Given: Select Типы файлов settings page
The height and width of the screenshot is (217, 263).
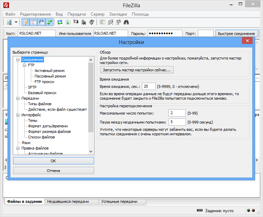Looking at the screenshot, I should pyautogui.click(x=39, y=104).
